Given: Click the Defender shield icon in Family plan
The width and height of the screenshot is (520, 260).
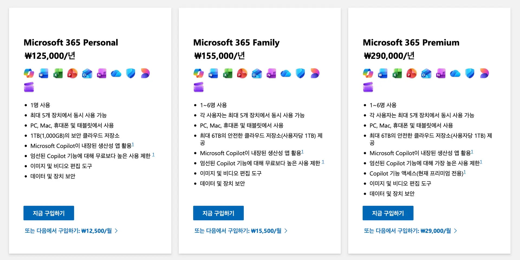Looking at the screenshot, I should click(x=300, y=73).
